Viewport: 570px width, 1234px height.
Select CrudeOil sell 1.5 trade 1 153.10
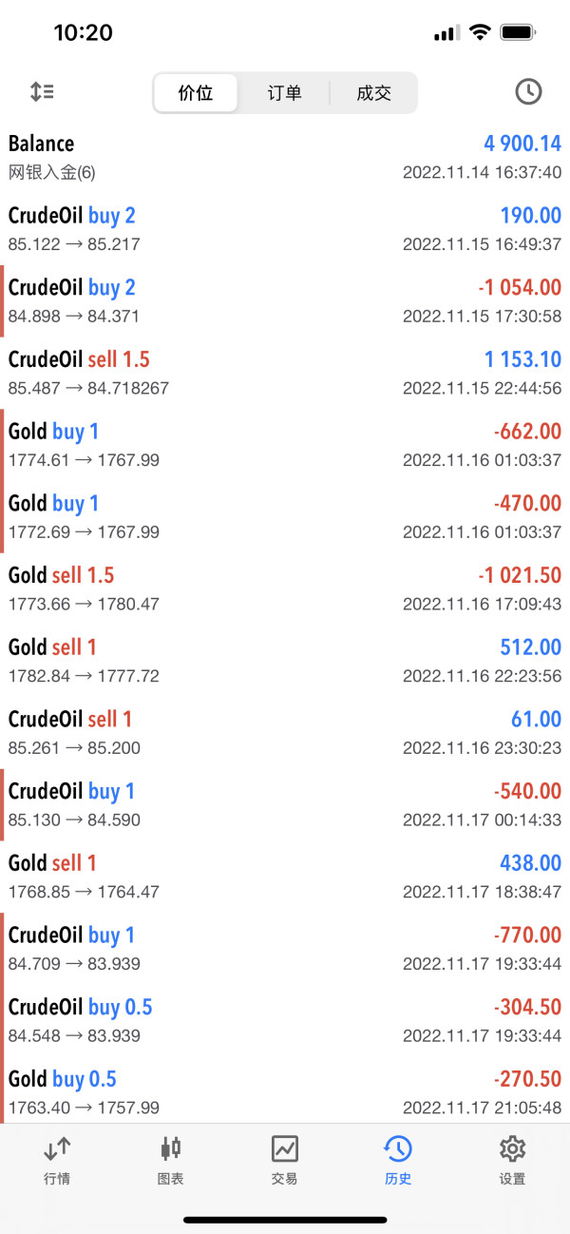[x=285, y=373]
